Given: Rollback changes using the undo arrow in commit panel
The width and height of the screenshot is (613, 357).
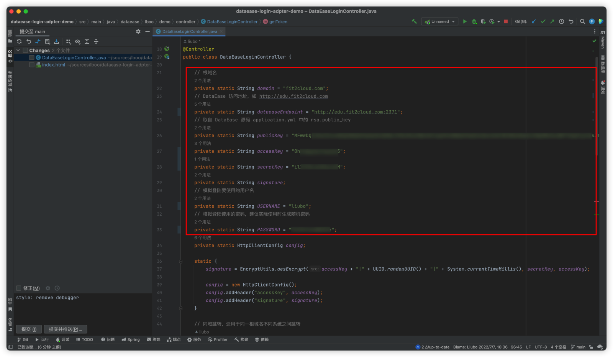Looking at the screenshot, I should pos(30,42).
